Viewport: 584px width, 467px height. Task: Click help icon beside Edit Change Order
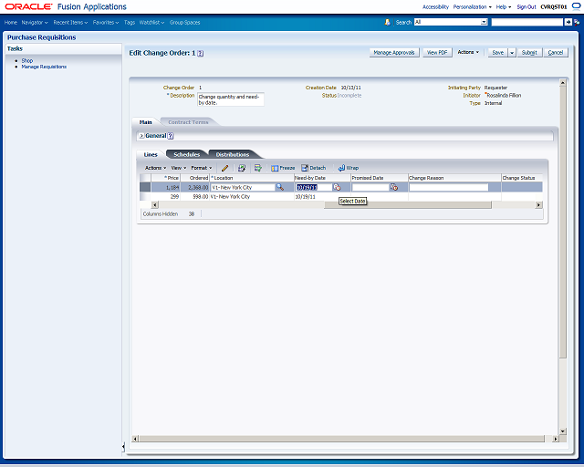tap(201, 53)
